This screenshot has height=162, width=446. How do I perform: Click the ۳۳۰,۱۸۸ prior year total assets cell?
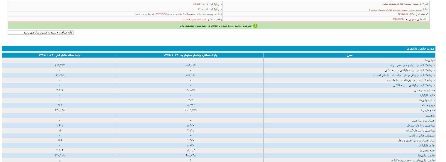[x=59, y=110]
